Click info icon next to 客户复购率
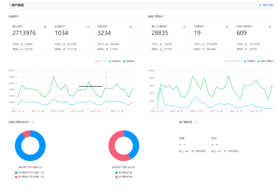The height and width of the screenshot is (192, 278). 196,122
